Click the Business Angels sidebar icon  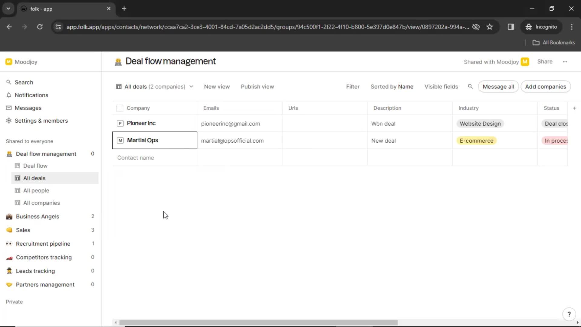coord(9,216)
